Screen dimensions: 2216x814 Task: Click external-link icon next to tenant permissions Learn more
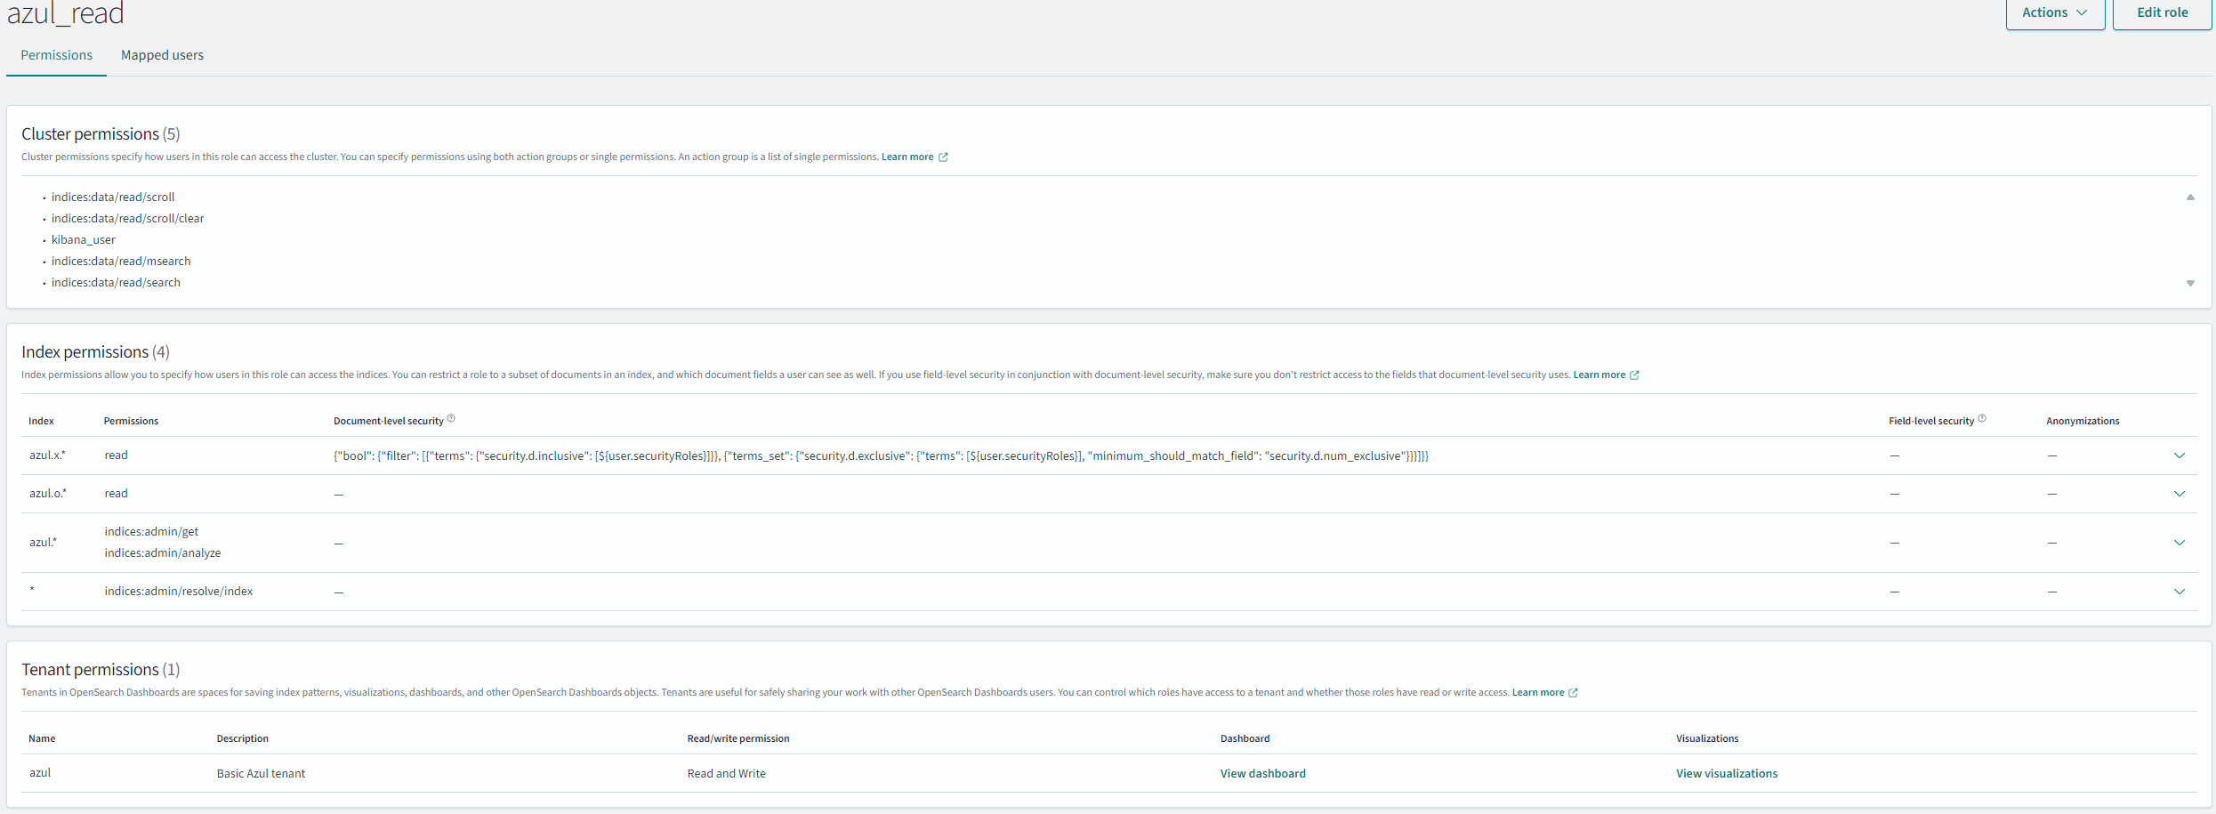click(1574, 692)
